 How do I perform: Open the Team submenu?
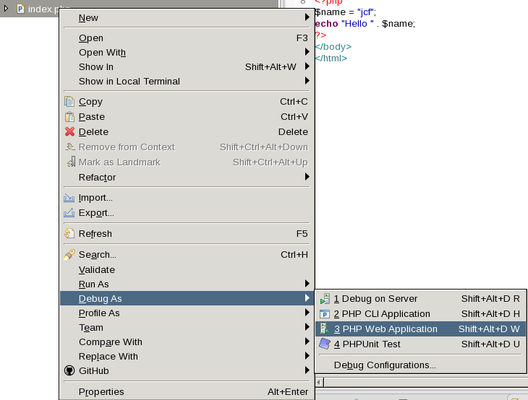(x=187, y=327)
